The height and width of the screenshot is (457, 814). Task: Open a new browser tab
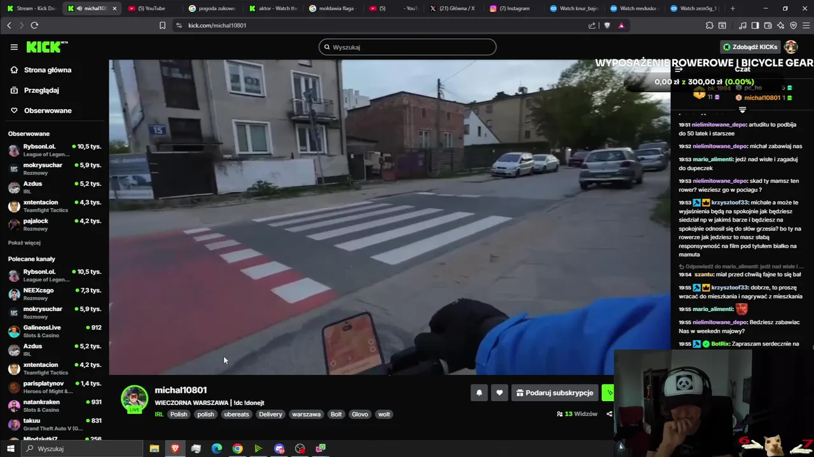pos(733,8)
